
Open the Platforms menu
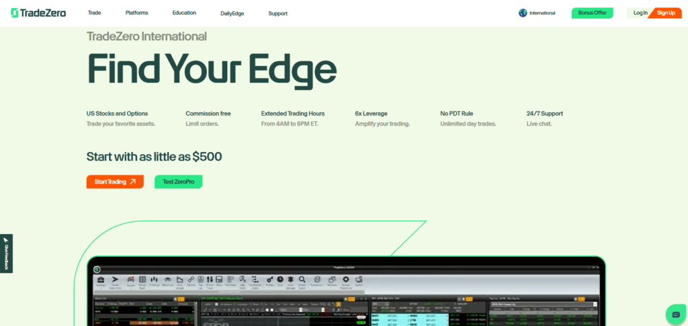click(x=137, y=13)
